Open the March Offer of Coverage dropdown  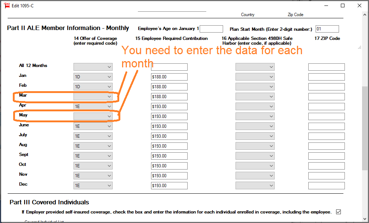[x=93, y=96]
